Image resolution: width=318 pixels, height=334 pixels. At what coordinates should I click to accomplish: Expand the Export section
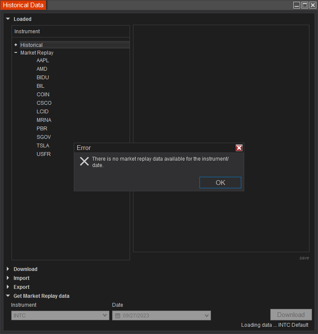(x=8, y=287)
